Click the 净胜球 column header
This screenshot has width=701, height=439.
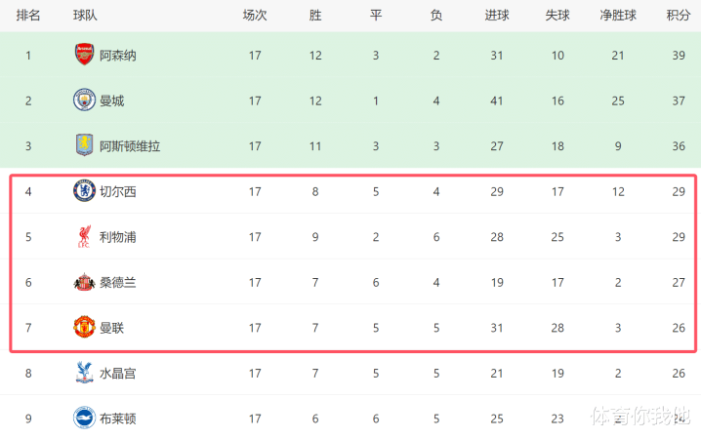(618, 16)
